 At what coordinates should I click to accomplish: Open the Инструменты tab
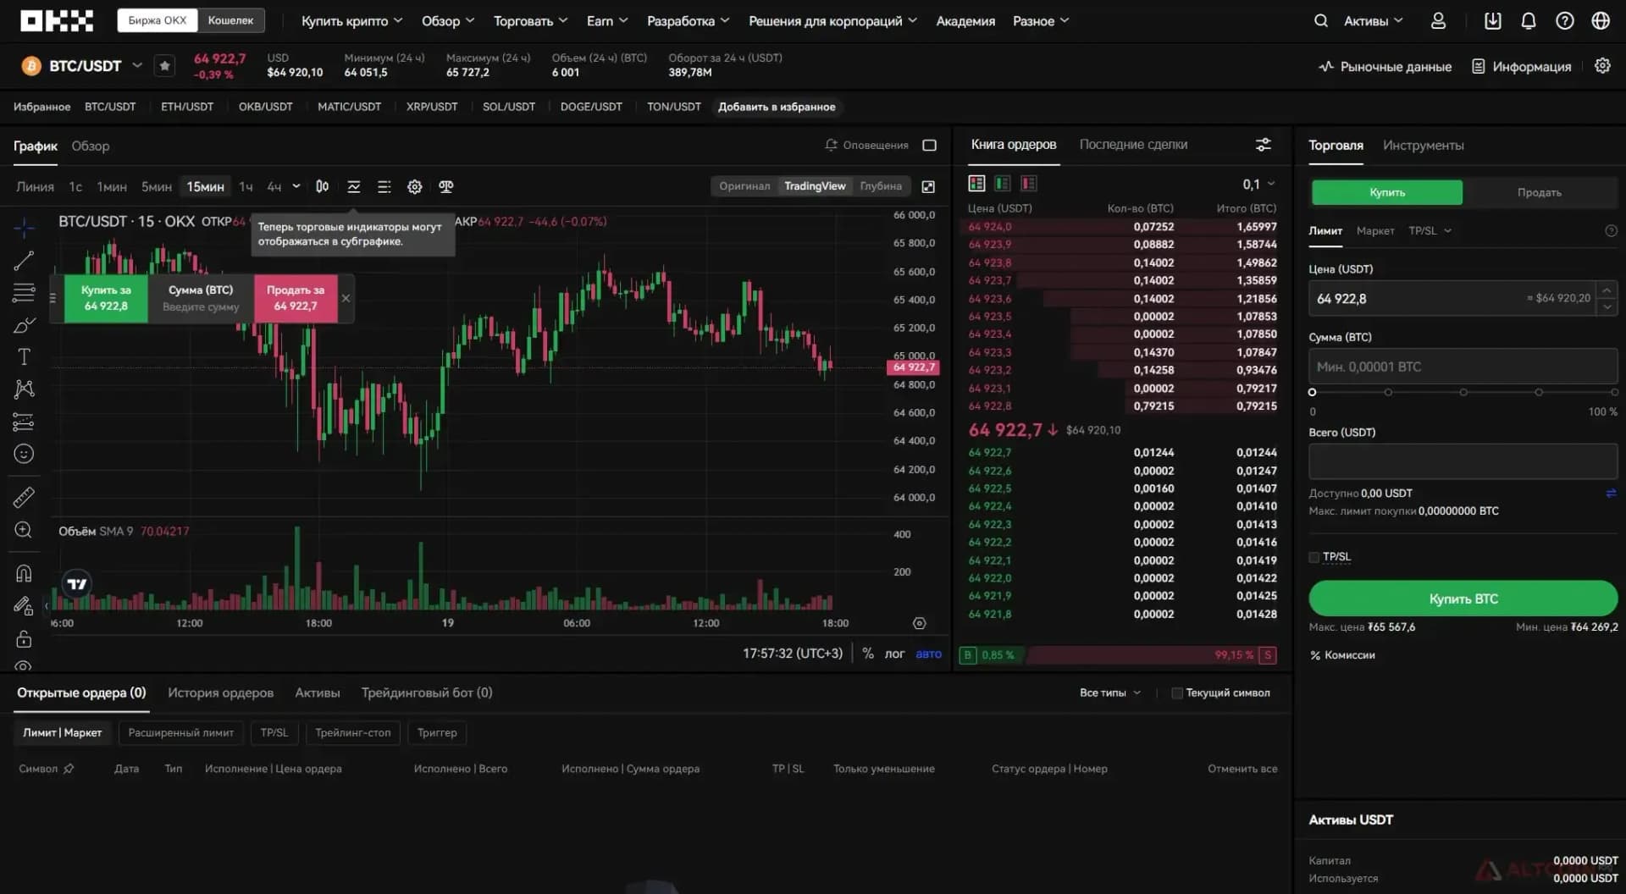pyautogui.click(x=1423, y=146)
